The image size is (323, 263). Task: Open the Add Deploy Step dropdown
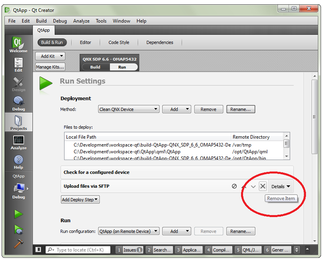coord(80,200)
